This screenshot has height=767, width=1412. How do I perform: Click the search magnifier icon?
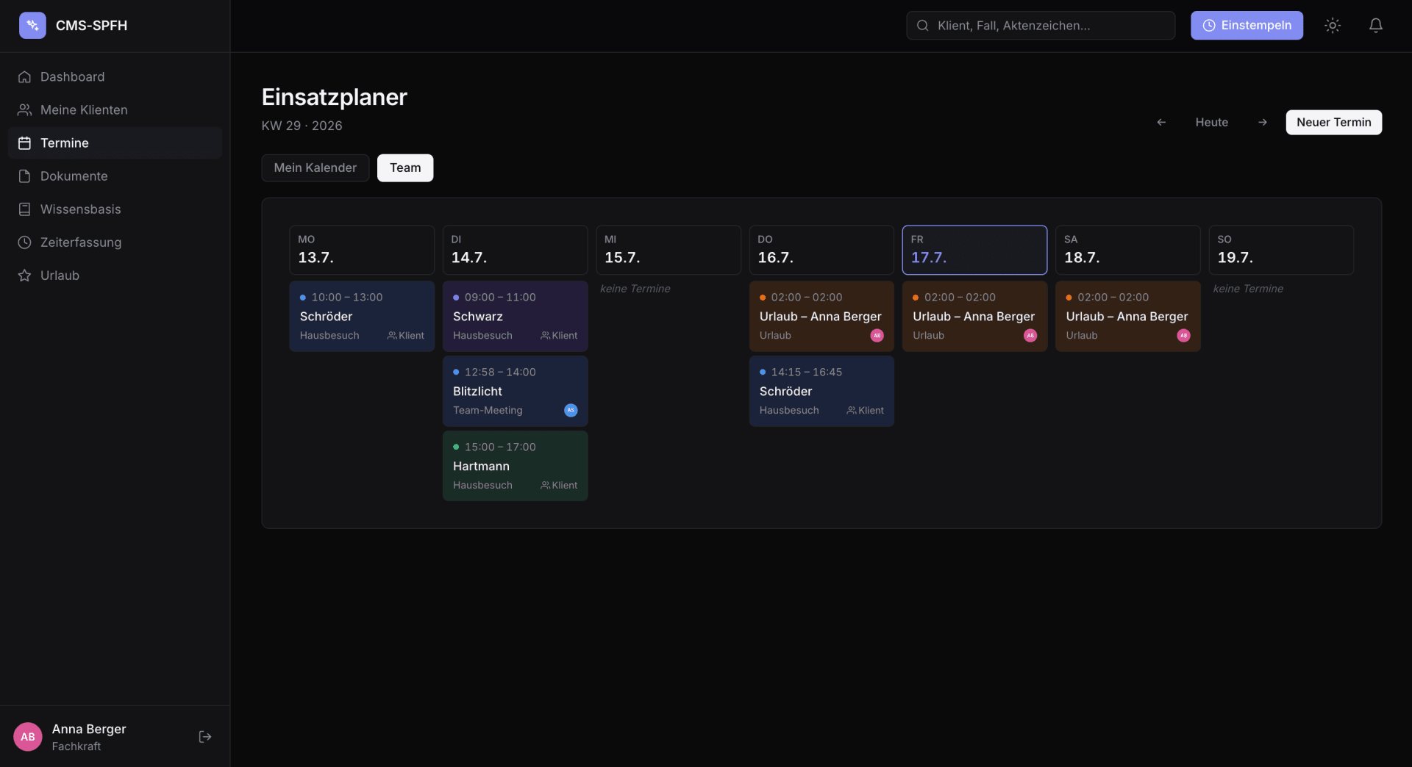click(x=922, y=25)
